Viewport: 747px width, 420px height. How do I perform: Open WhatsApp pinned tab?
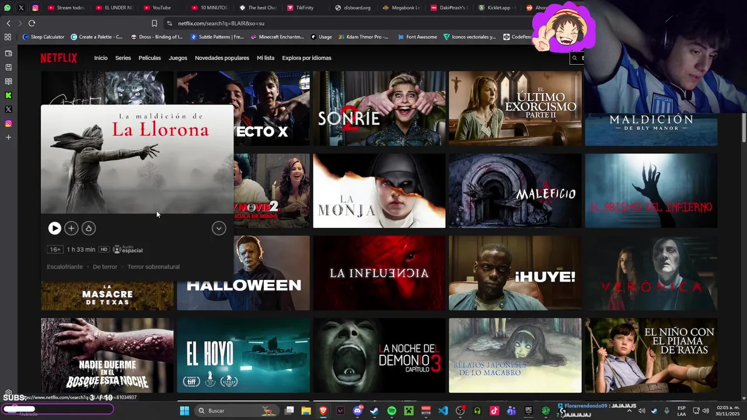tap(8, 8)
